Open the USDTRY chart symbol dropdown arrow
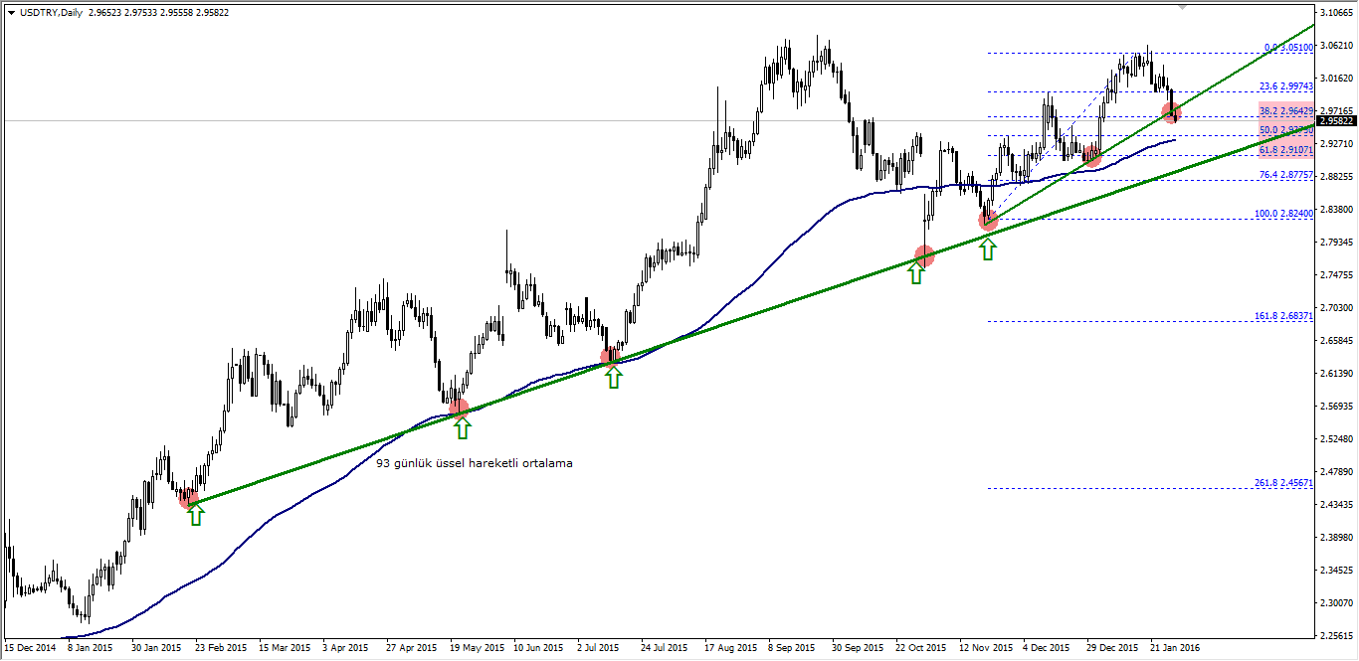The image size is (1359, 661). (9, 15)
